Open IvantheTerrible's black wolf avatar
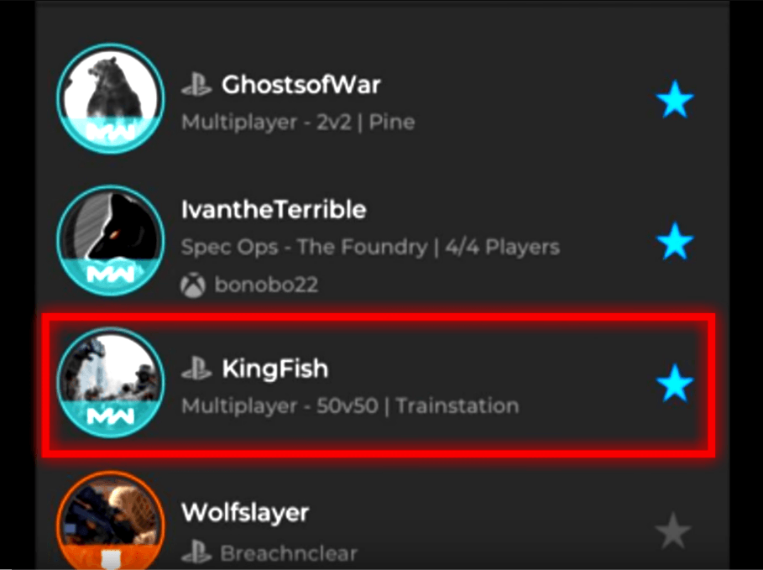The width and height of the screenshot is (763, 570). [x=111, y=240]
